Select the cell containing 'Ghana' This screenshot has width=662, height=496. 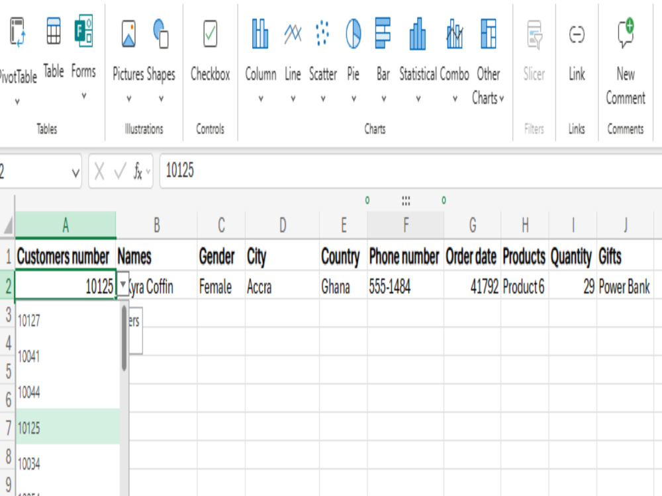click(343, 286)
